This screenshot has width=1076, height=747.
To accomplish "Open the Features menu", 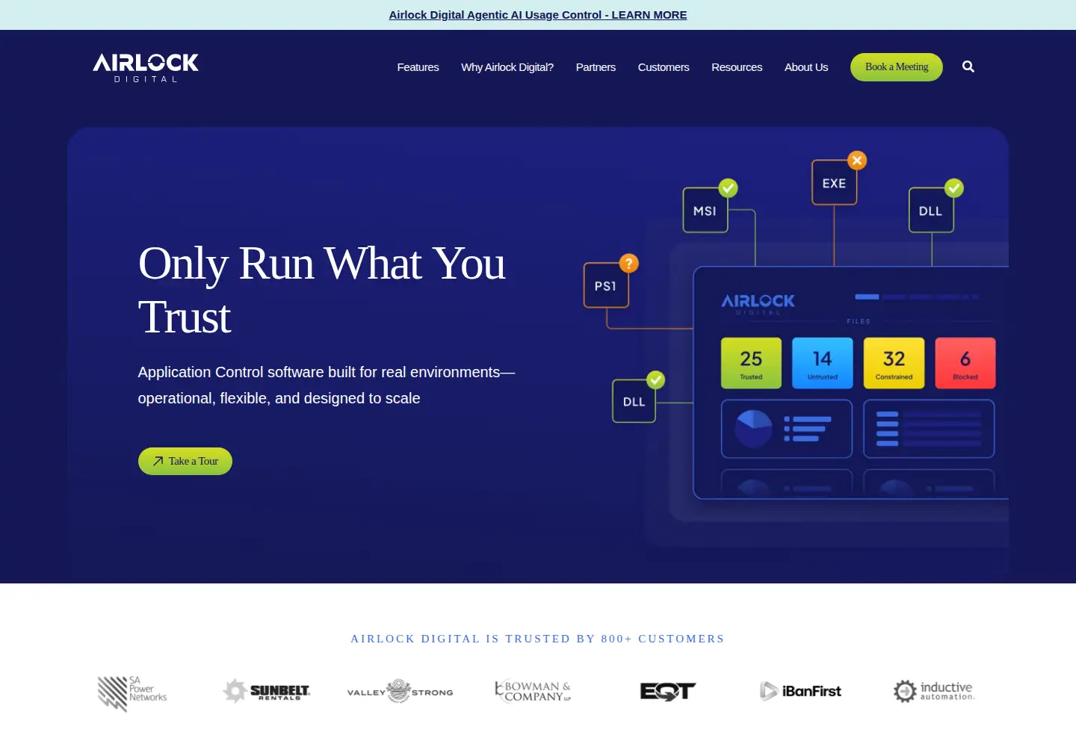I will click(418, 67).
